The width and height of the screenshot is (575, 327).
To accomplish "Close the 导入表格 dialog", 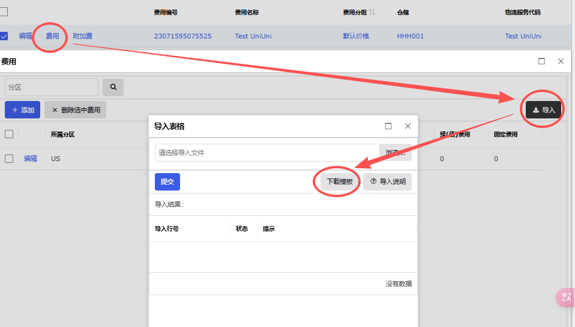I will pyautogui.click(x=408, y=126).
